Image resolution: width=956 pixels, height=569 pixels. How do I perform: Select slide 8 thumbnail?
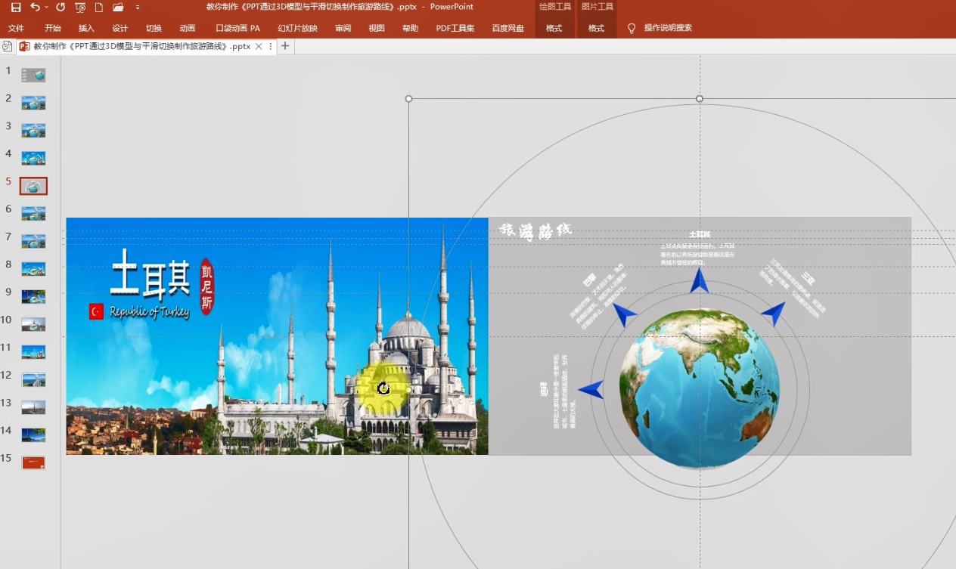[x=33, y=269]
